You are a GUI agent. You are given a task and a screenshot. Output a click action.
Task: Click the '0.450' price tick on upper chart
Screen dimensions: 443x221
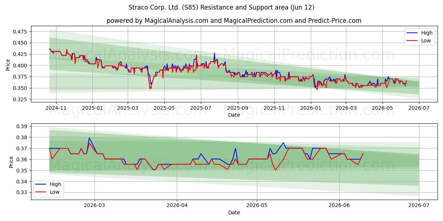[x=21, y=43]
